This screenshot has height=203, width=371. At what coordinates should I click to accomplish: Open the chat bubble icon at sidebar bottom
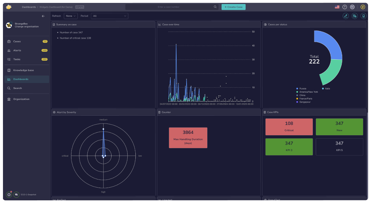pyautogui.click(x=16, y=194)
